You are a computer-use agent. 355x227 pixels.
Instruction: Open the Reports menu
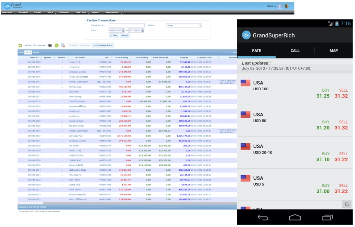(x=96, y=12)
